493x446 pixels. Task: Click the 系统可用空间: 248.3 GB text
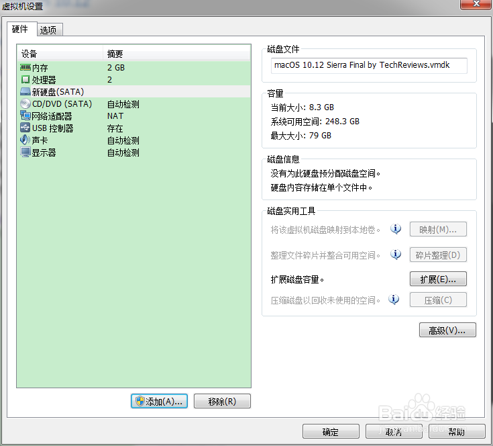click(x=315, y=121)
